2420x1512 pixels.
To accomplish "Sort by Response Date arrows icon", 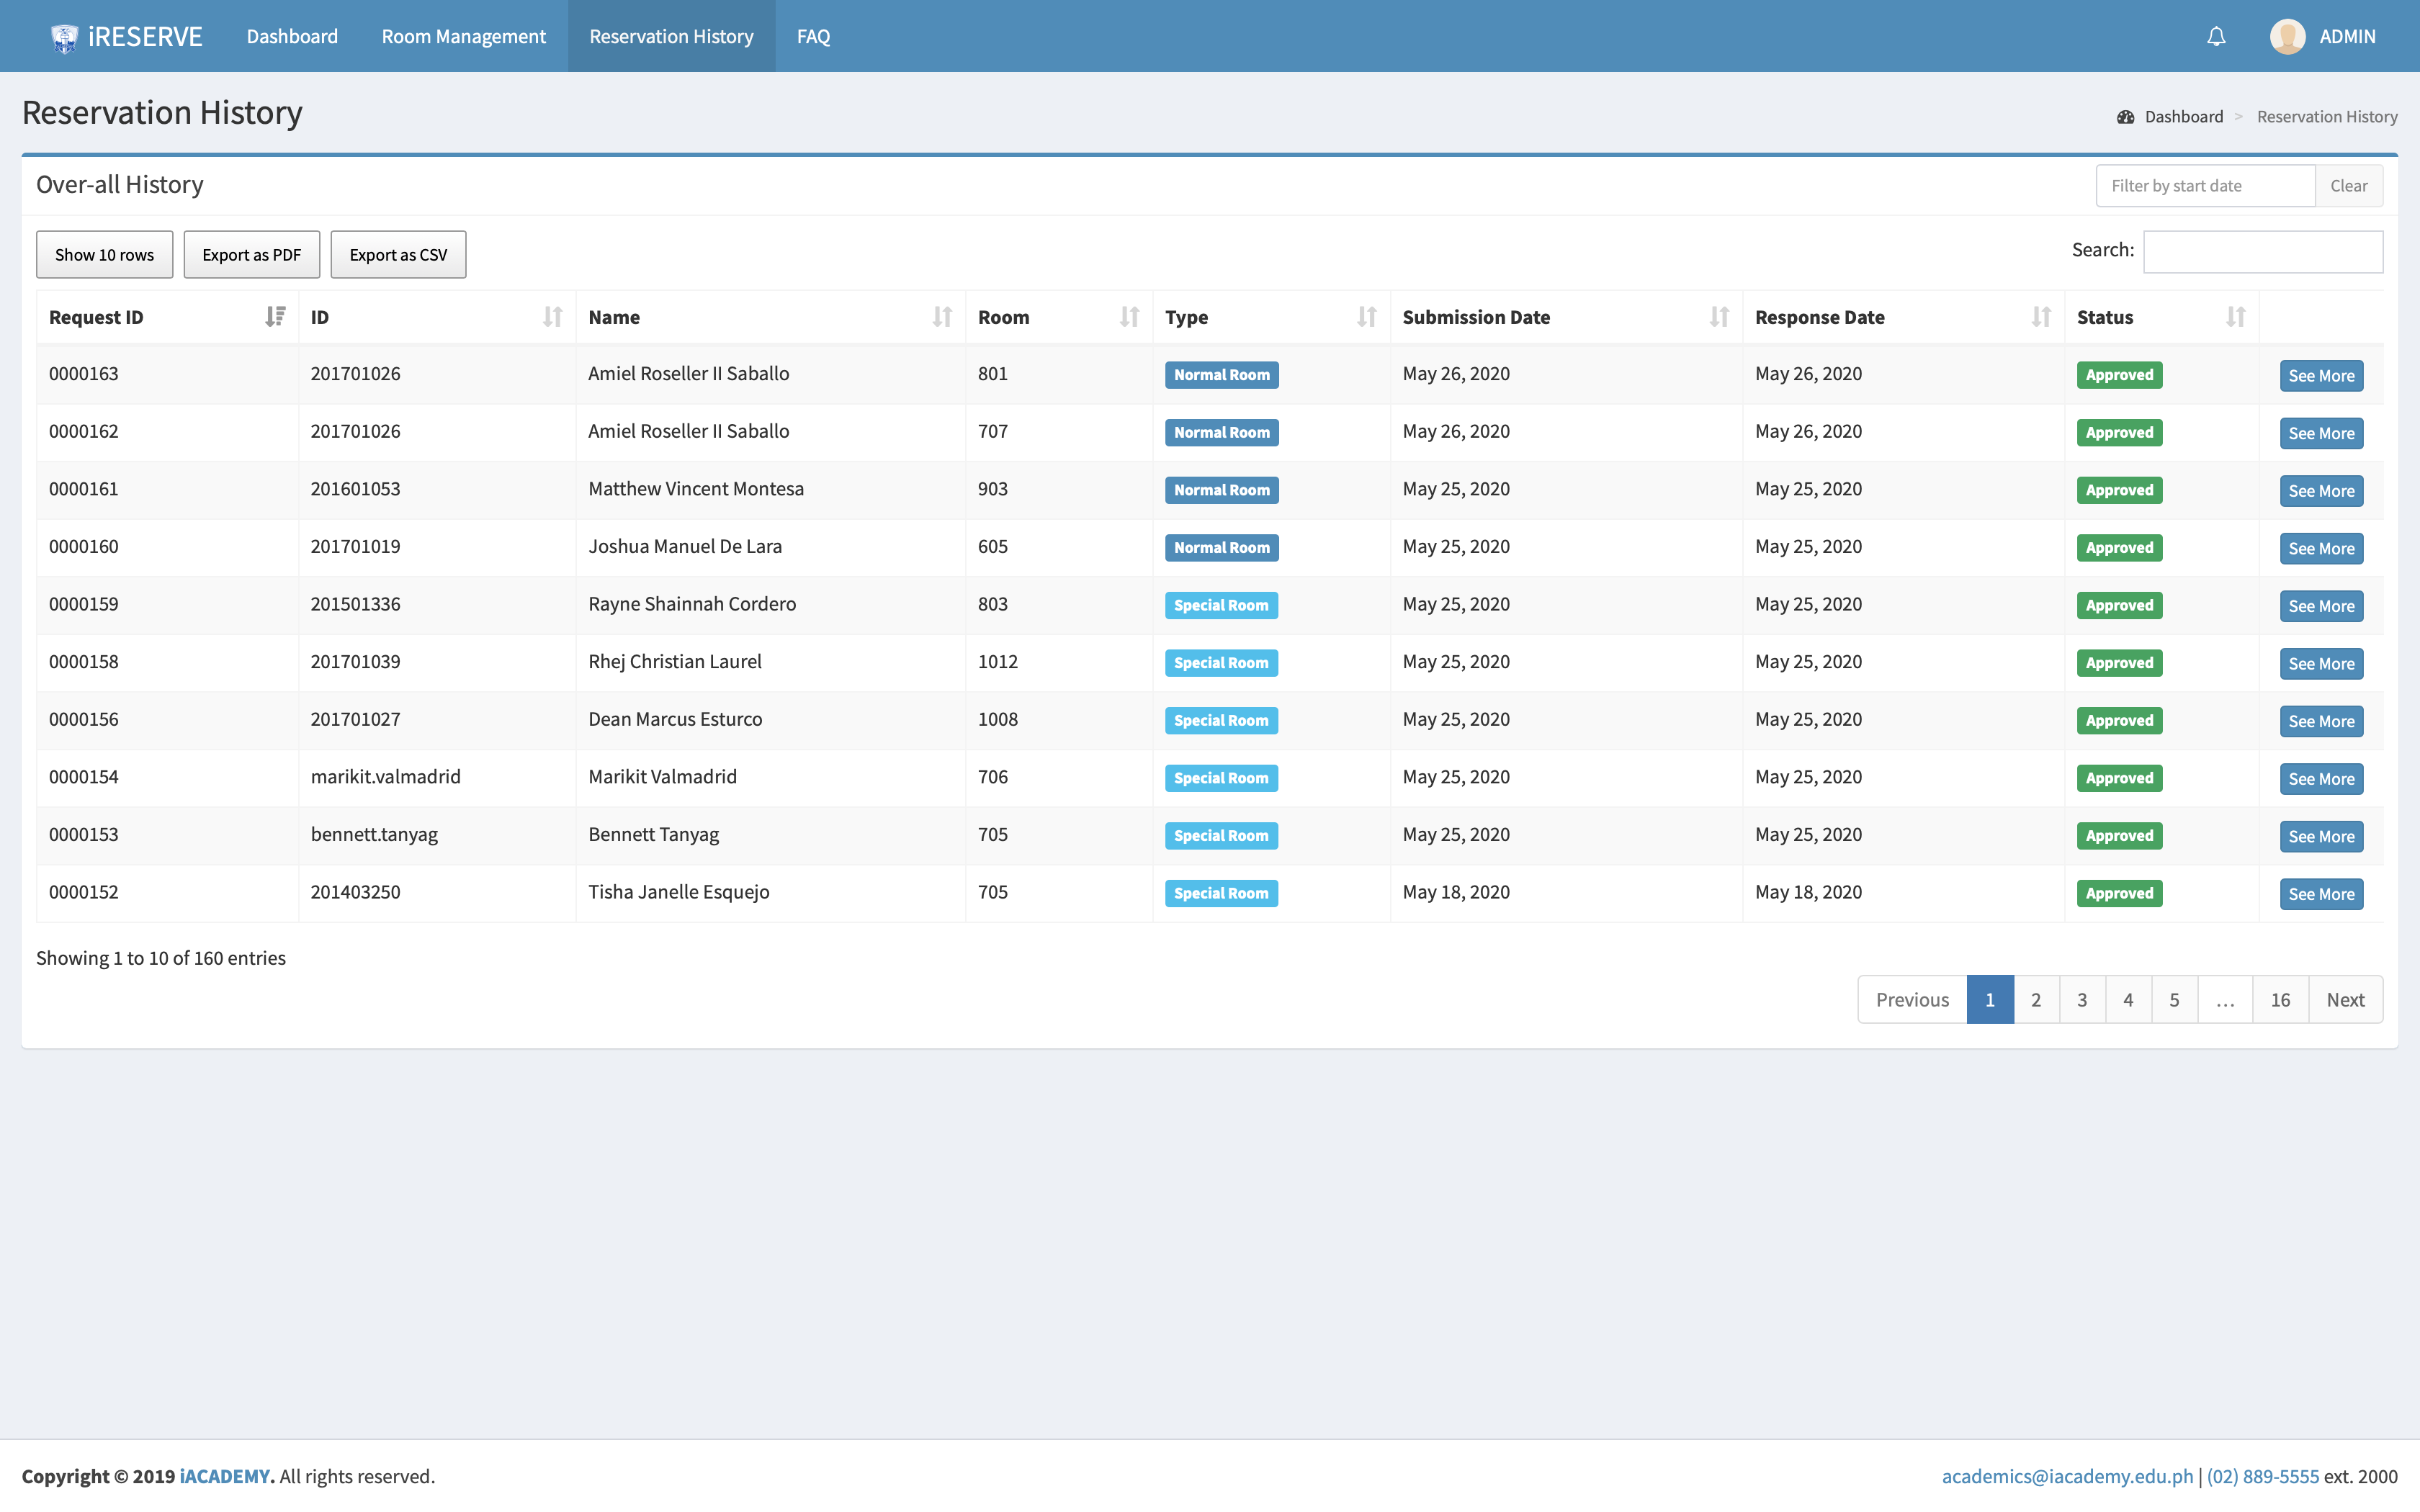I will (2040, 317).
